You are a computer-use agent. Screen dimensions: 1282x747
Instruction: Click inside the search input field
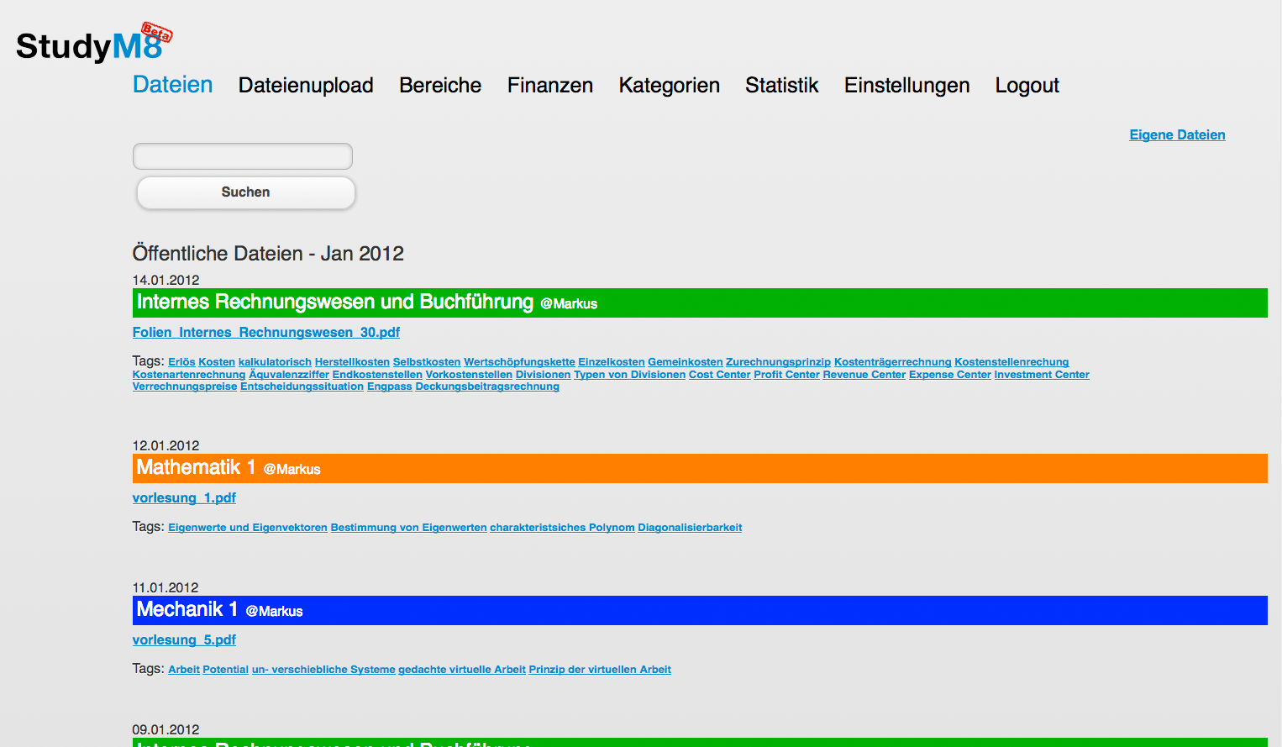(242, 155)
